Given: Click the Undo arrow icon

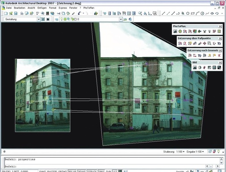Looking at the screenshot, I should pyautogui.click(x=80, y=13).
